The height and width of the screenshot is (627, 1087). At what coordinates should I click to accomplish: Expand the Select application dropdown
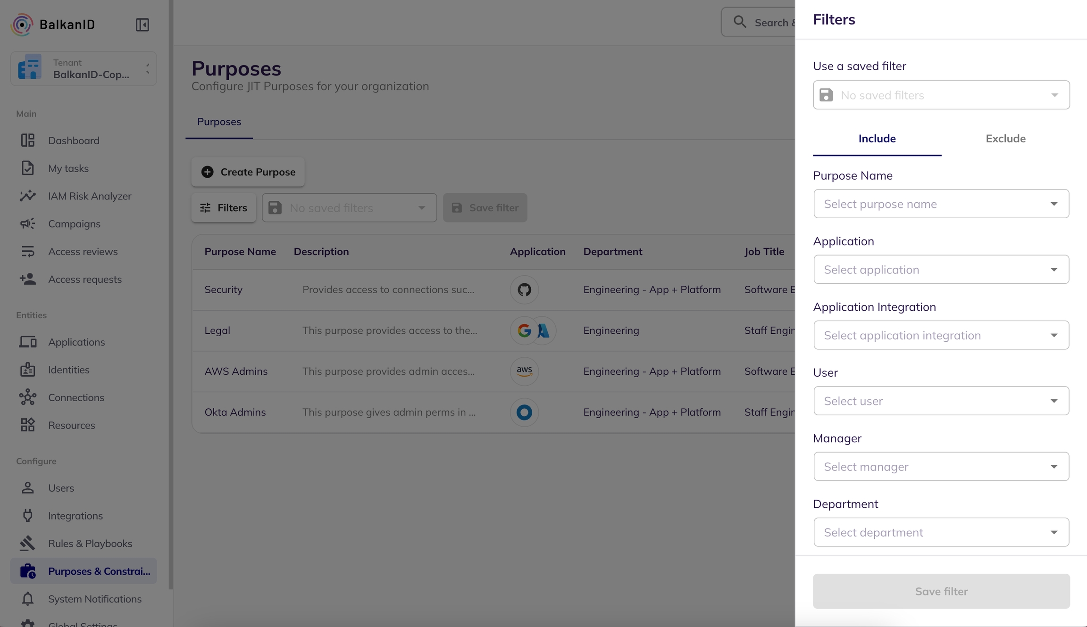tap(941, 270)
